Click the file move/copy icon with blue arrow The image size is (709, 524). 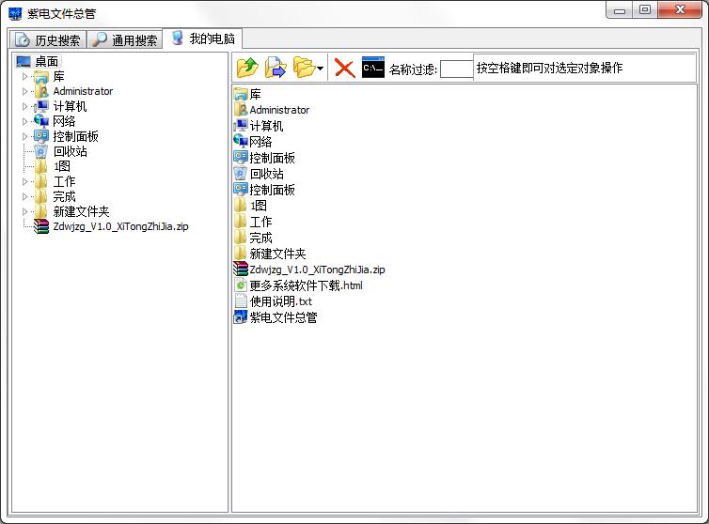276,69
